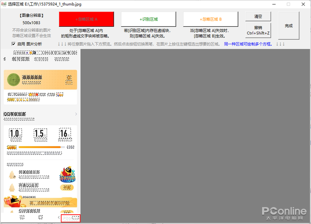311x224 pixels.
Task: Click the orange level progress bar
Action: pyautogui.click(x=40, y=147)
